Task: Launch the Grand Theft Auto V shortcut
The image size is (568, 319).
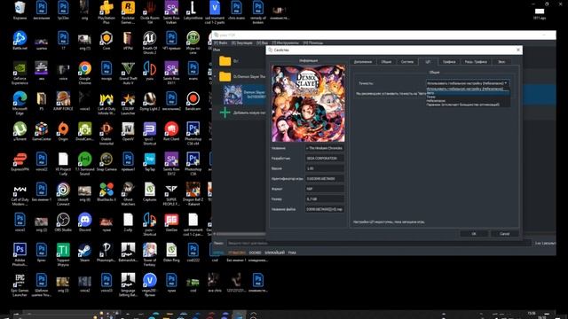Action: 128,73
